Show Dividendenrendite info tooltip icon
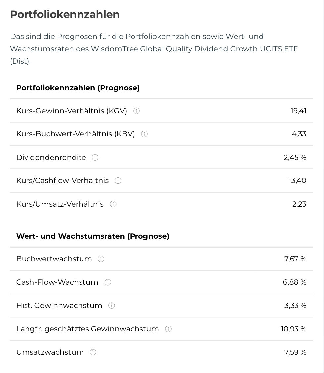The width and height of the screenshot is (324, 373). click(95, 158)
